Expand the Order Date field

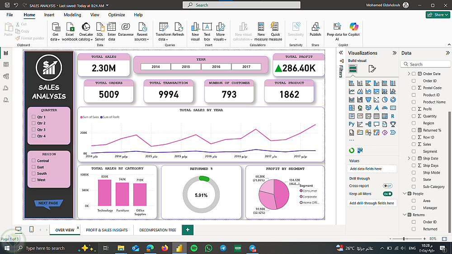(409, 74)
